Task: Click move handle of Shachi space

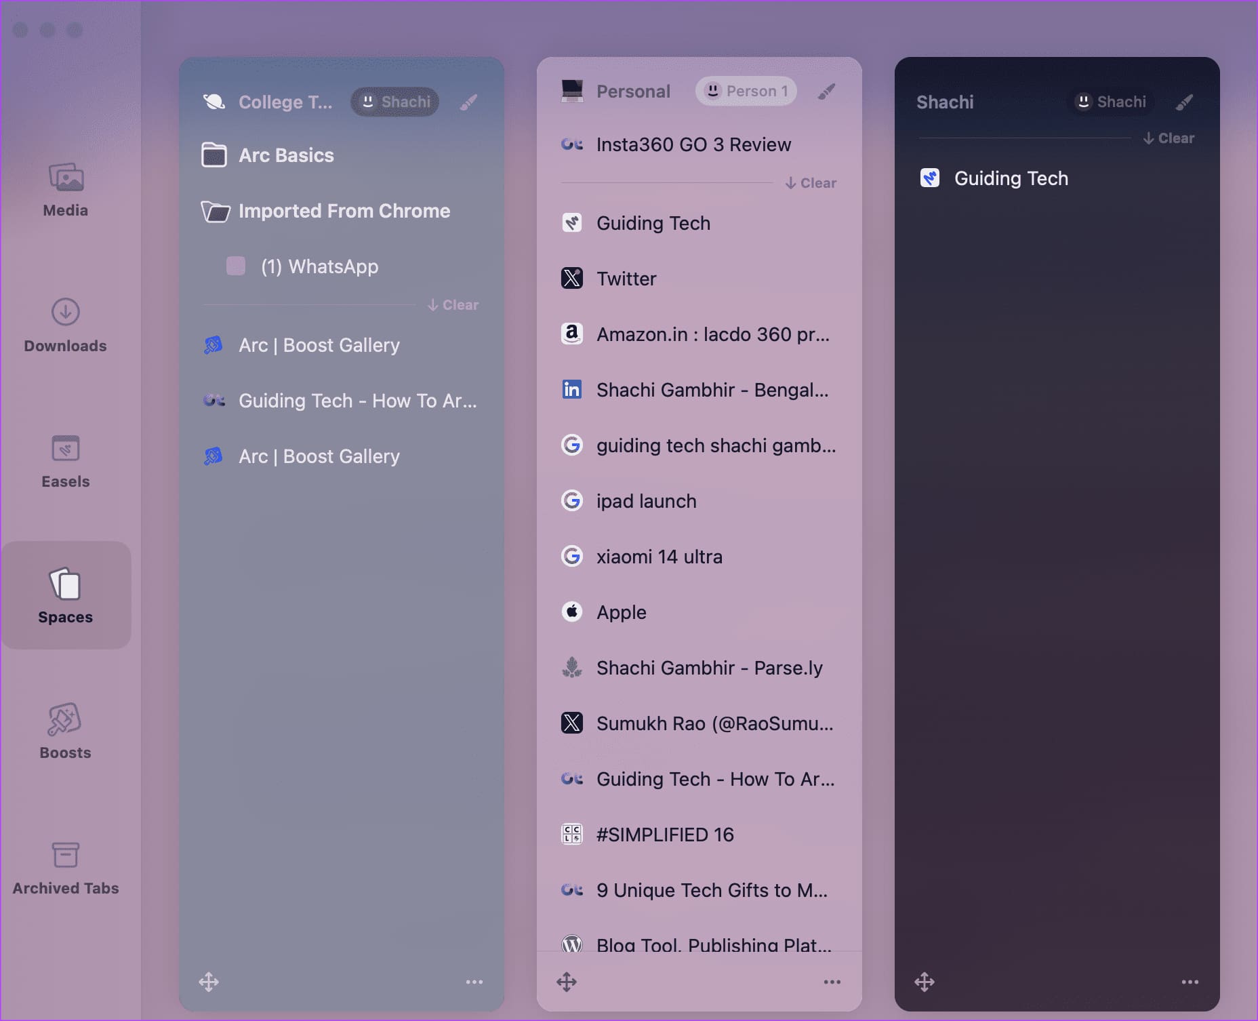Action: point(925,982)
